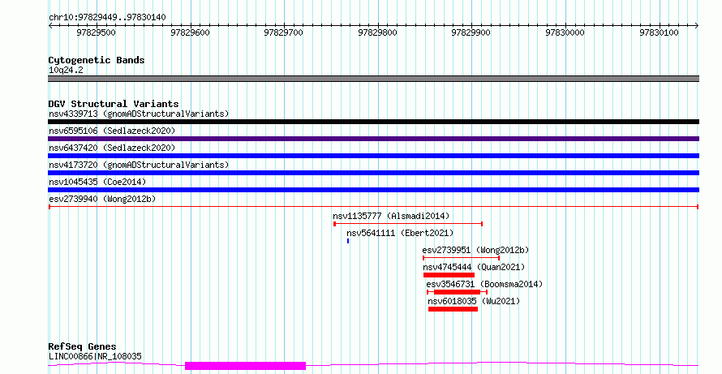Click the esv2739951 Wong2012b label
This screenshot has height=374, width=722.
pyautogui.click(x=475, y=250)
